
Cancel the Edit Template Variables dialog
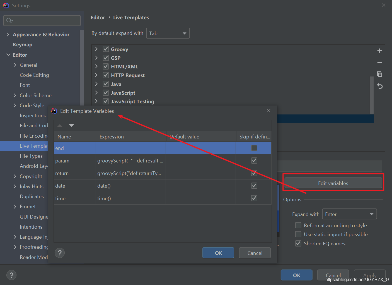(255, 253)
